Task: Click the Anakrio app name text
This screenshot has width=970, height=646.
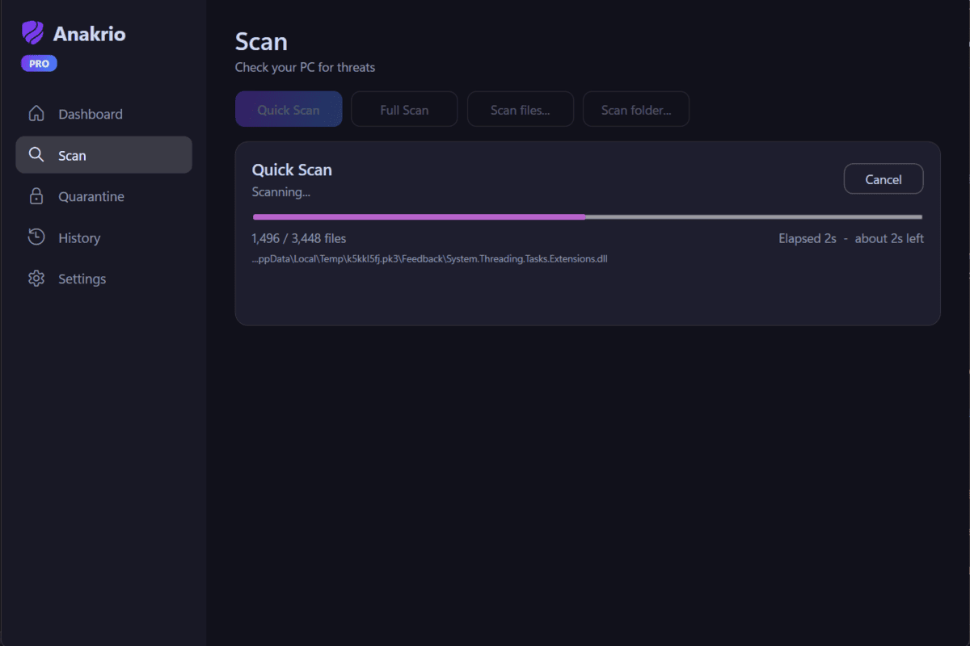Action: tap(90, 34)
